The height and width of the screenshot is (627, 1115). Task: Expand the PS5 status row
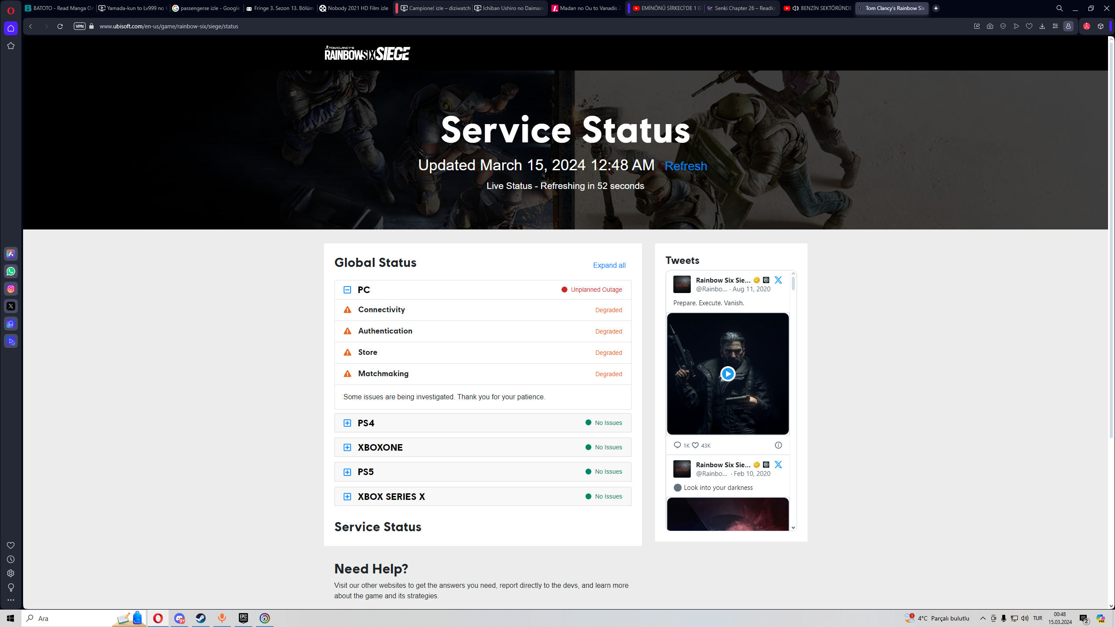pos(347,472)
